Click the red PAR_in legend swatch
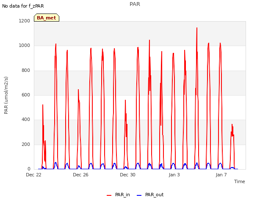Screen dimensions: 271x203 click(109, 195)
